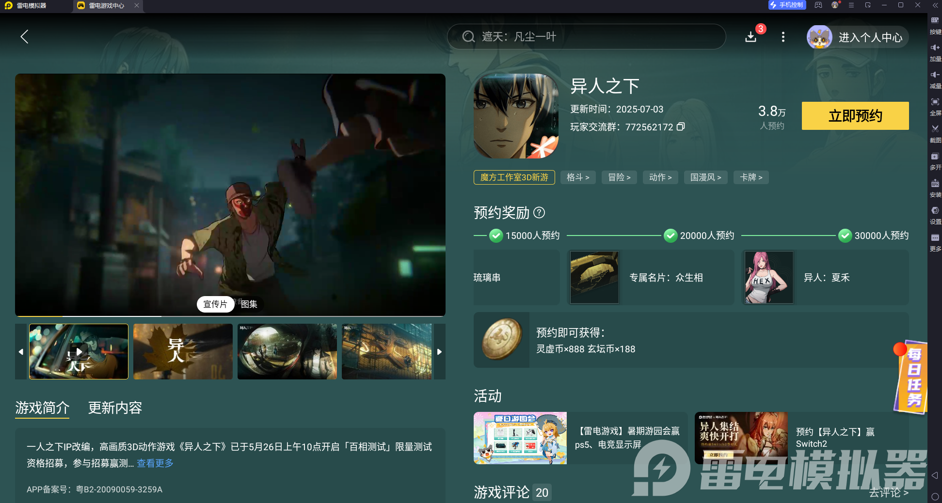This screenshot has width=942, height=503.
Task: Open the downloads list with badge 3
Action: tap(751, 37)
